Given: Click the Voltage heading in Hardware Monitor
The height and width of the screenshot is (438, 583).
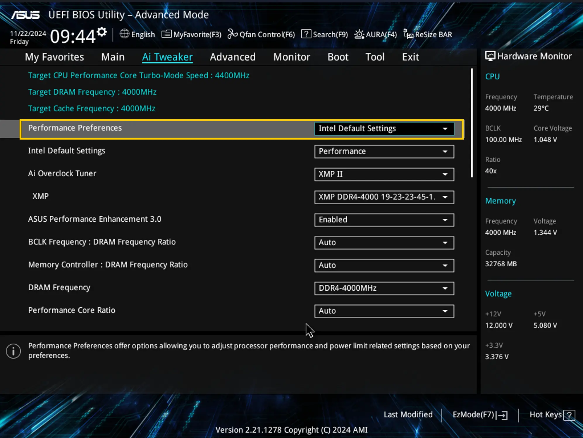Looking at the screenshot, I should [498, 294].
